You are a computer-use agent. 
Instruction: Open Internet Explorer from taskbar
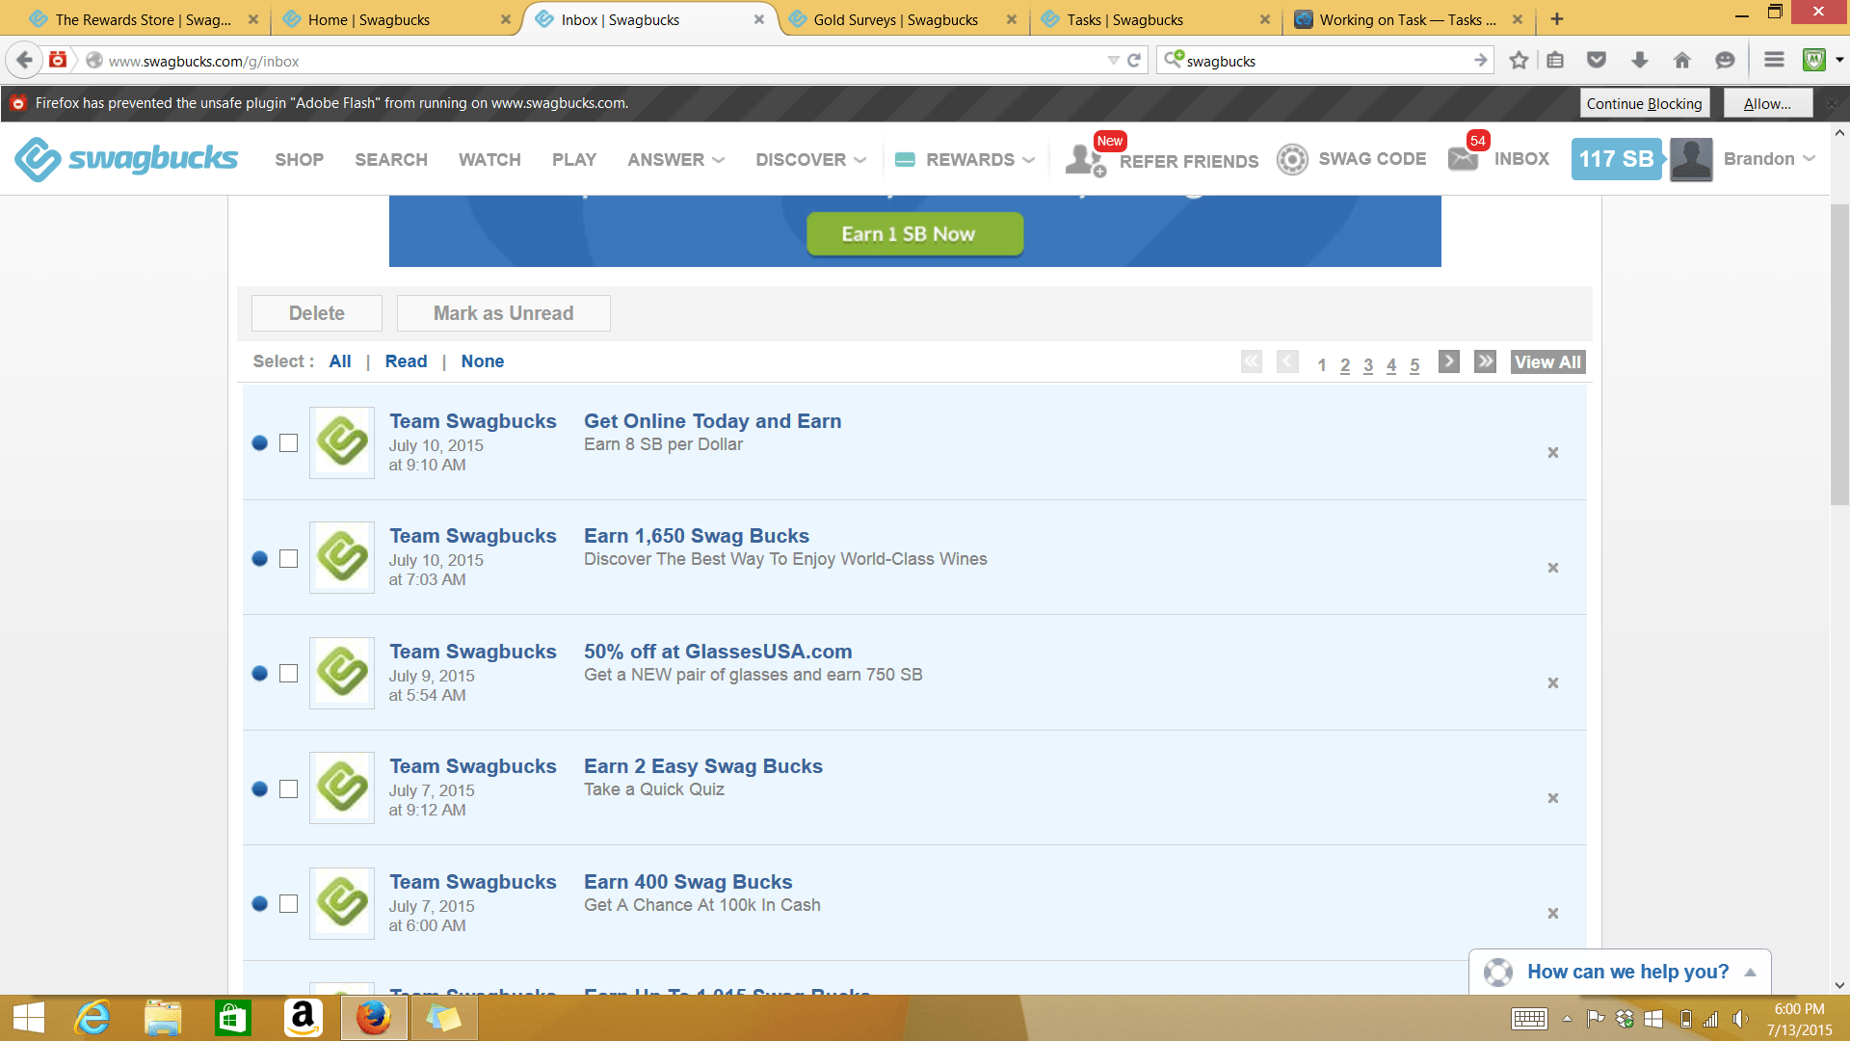pos(93,1018)
